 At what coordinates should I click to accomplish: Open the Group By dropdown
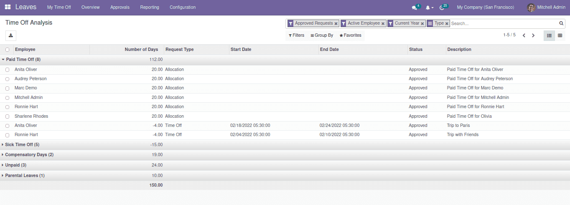pyautogui.click(x=322, y=35)
